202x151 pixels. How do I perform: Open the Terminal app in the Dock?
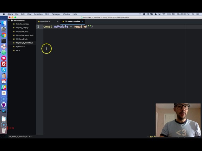(x=3, y=41)
